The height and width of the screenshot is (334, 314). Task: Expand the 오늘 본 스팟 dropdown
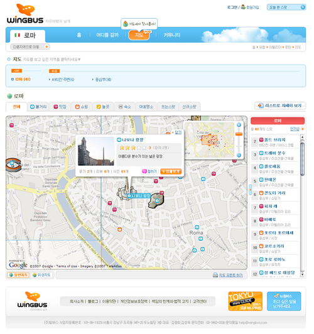[x=286, y=8]
